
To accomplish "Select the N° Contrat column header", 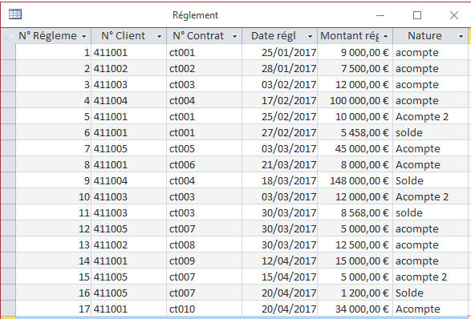I will [x=205, y=36].
